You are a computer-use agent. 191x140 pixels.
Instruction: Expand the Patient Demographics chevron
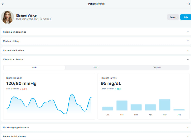[x=188, y=32]
